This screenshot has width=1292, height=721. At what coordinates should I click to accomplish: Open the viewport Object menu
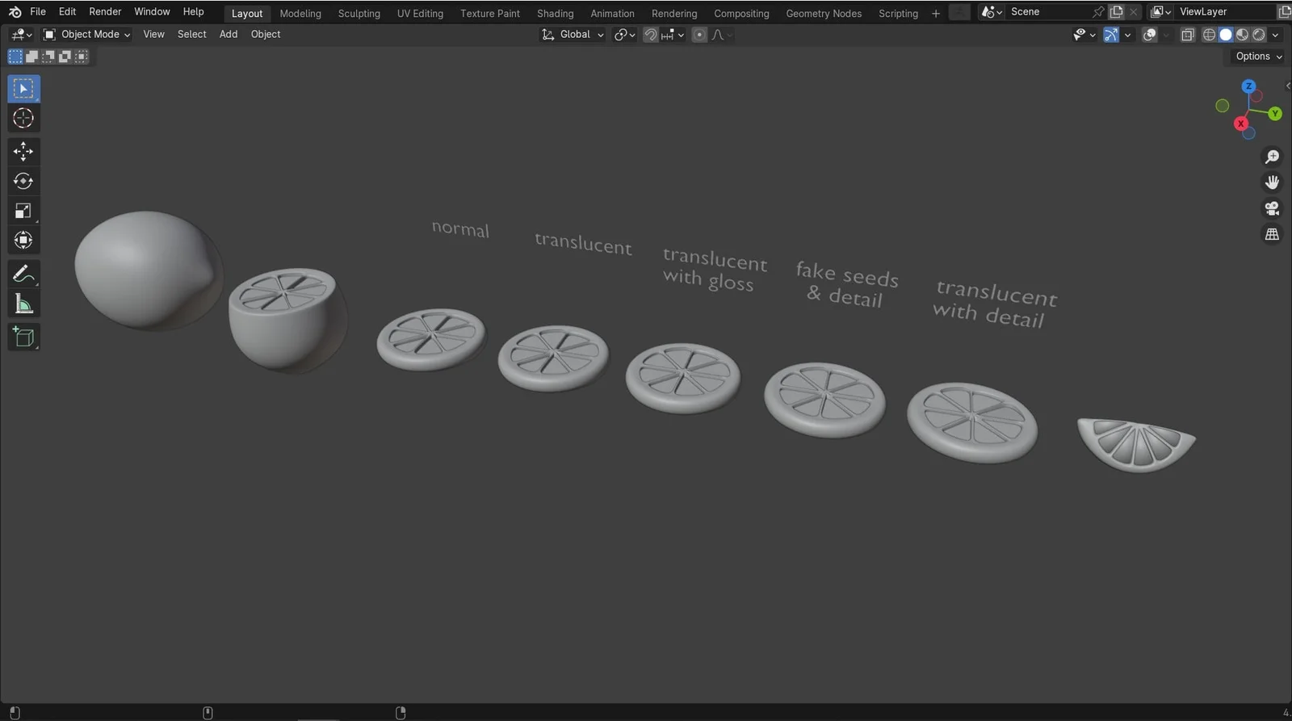[x=266, y=35]
